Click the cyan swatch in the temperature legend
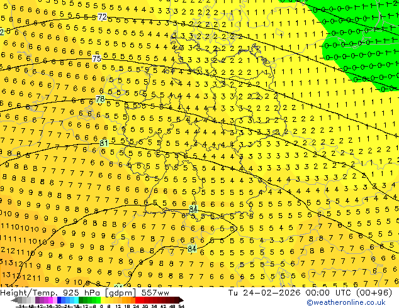This screenshot has height=308, width=399. [x=77, y=300]
